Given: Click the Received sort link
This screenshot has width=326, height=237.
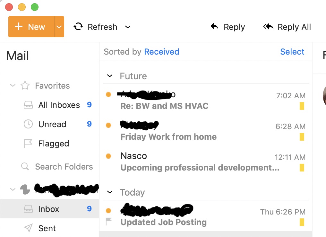Looking at the screenshot, I should pyautogui.click(x=161, y=52).
